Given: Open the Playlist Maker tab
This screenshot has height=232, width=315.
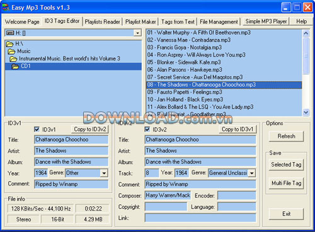Looking at the screenshot, I should [140, 21].
